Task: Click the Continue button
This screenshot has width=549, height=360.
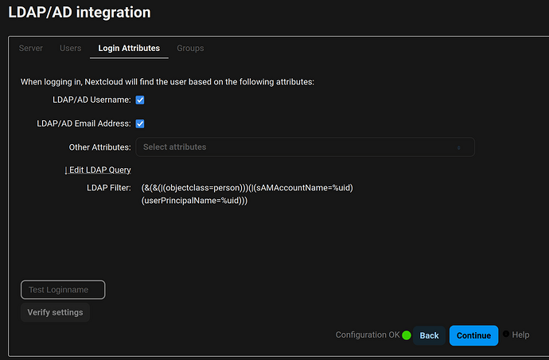Action: pos(473,335)
